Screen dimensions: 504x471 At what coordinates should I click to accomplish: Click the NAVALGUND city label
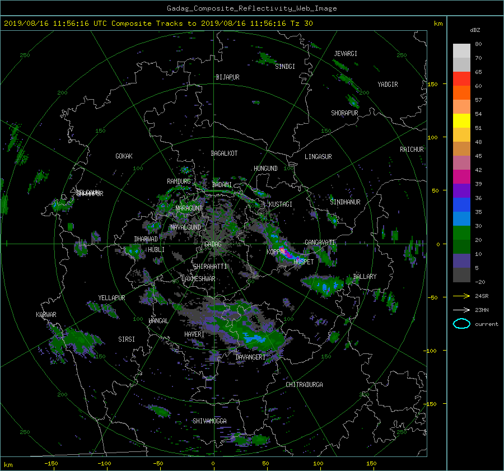point(185,227)
